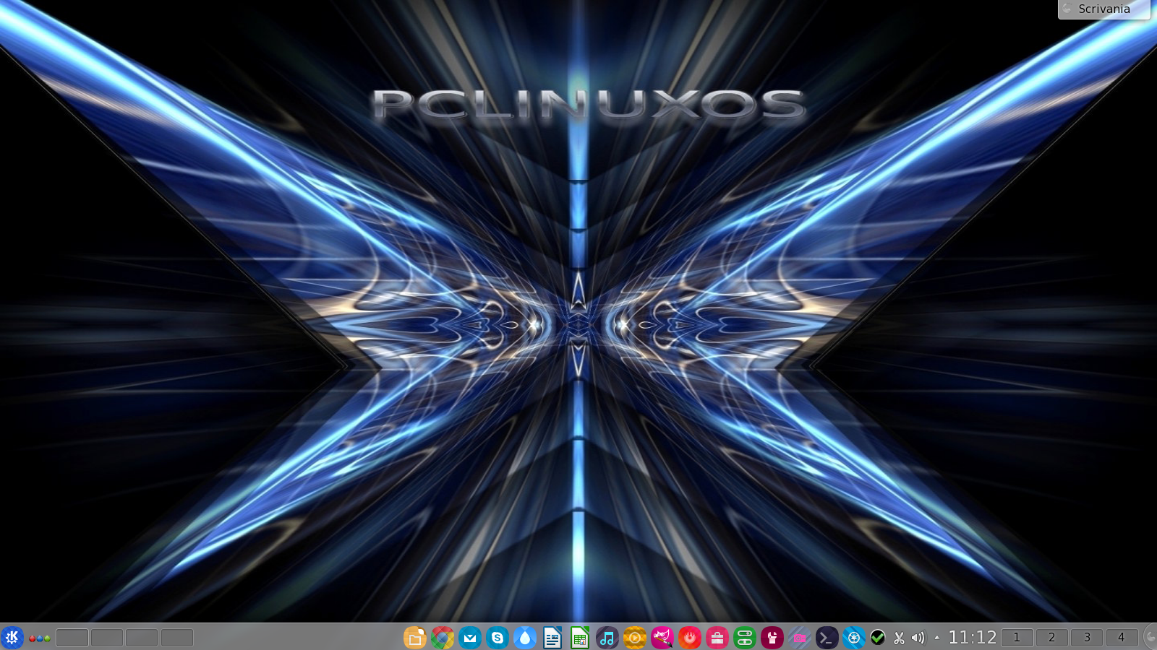This screenshot has height=650, width=1157.
Task: Launch Skype from the taskbar
Action: pyautogui.click(x=498, y=638)
